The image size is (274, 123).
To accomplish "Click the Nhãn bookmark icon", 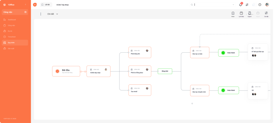I will pyautogui.click(x=233, y=13).
